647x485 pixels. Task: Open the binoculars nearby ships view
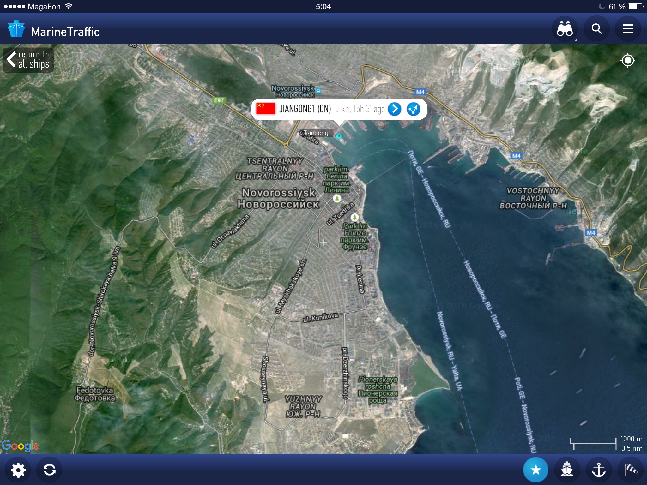565,29
